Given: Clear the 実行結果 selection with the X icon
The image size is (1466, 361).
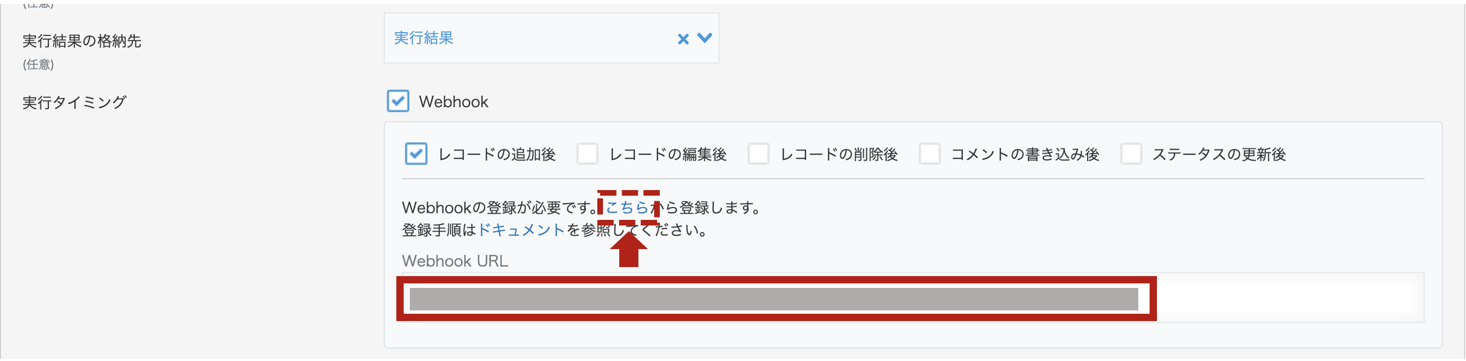Looking at the screenshot, I should click(683, 39).
